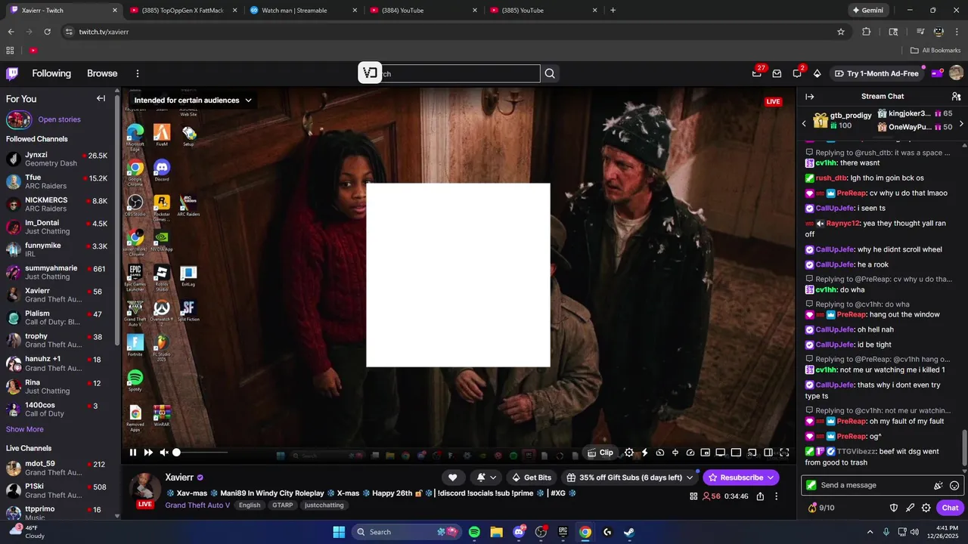Open the user profile avatar menu

tap(956, 73)
